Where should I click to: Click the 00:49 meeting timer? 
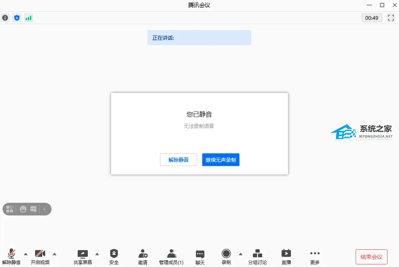(x=372, y=18)
